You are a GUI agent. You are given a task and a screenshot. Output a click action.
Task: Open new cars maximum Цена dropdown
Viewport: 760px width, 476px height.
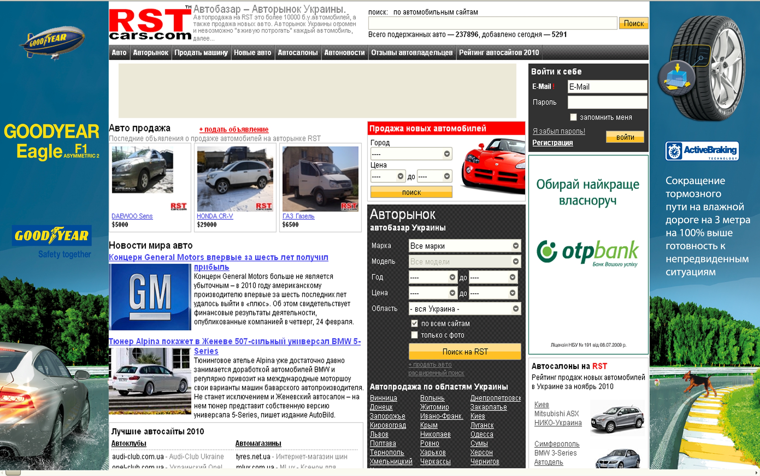pyautogui.click(x=434, y=176)
